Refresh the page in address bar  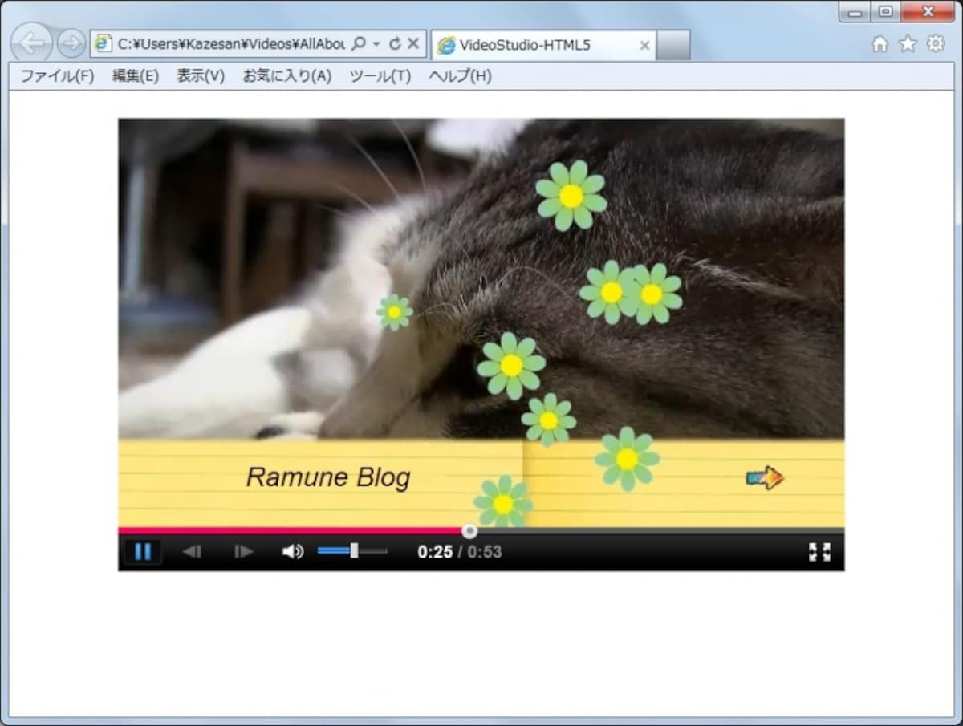tap(394, 44)
